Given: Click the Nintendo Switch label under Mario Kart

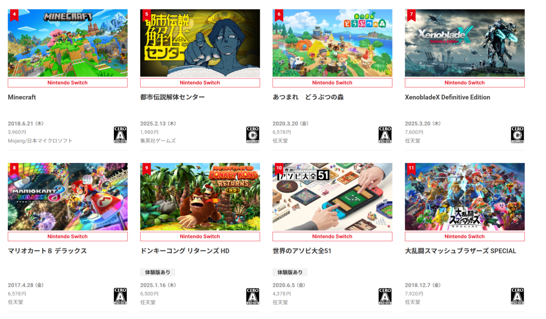Looking at the screenshot, I should [x=68, y=237].
